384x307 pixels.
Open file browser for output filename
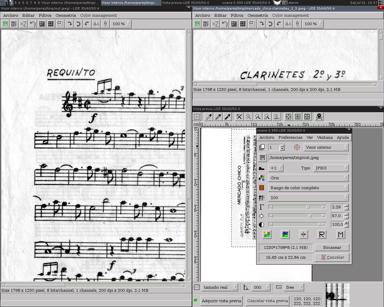262,158
